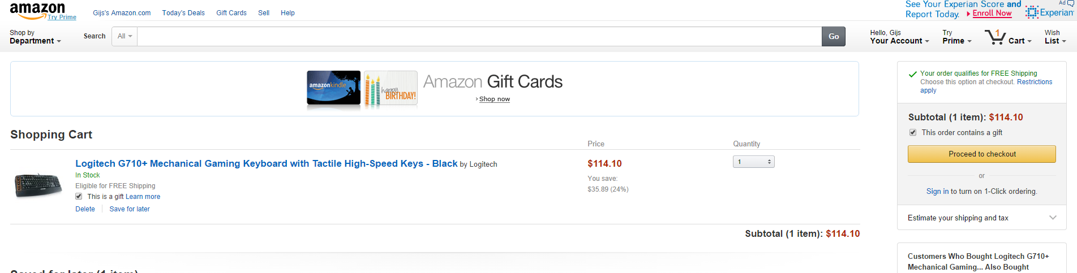The width and height of the screenshot is (1077, 273).
Task: Click the Proceed to checkout button
Action: (981, 154)
